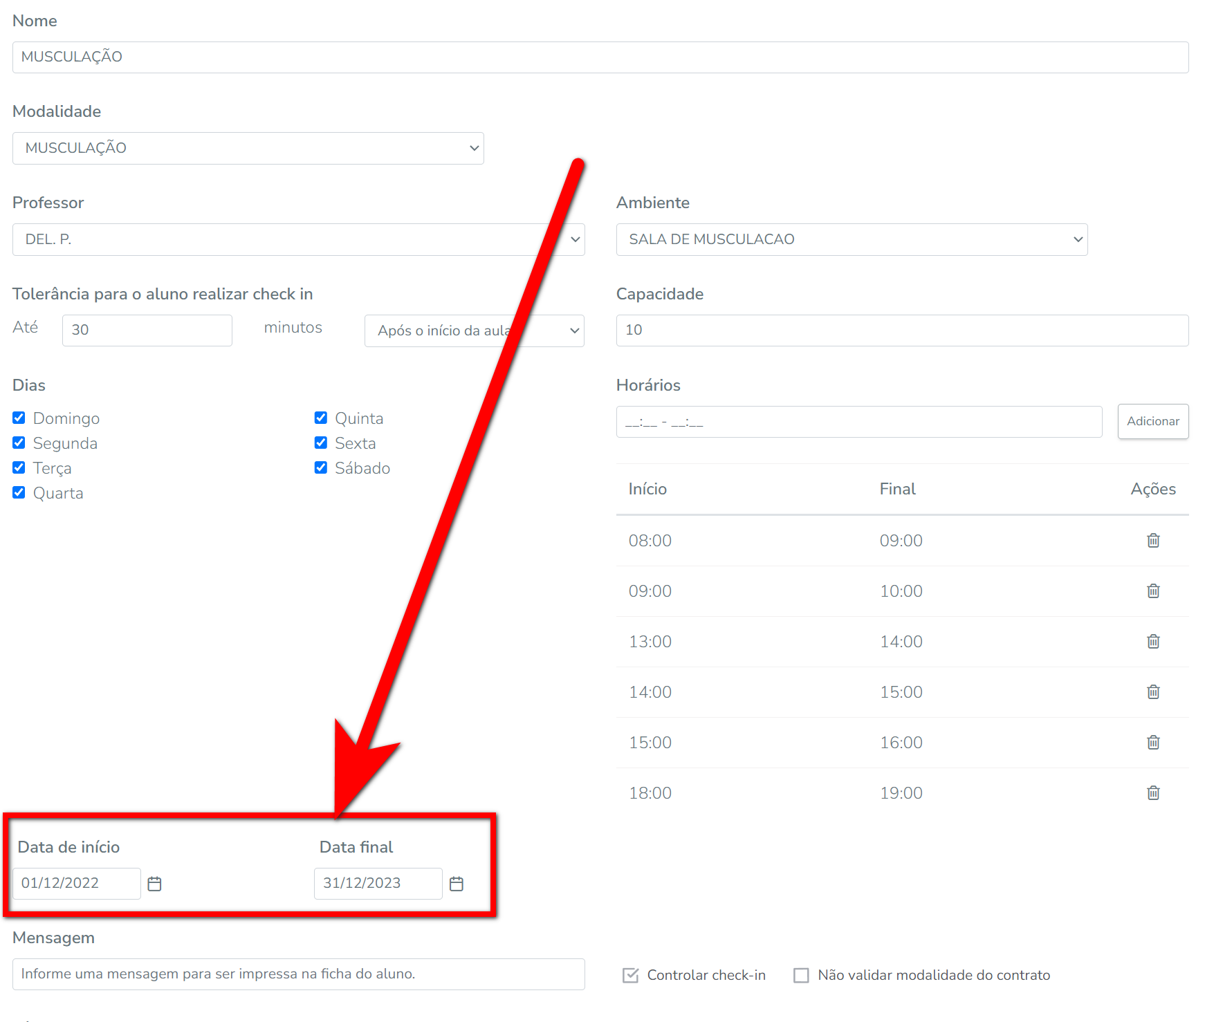Expand the Professor dropdown
1205x1022 pixels.
(x=298, y=239)
